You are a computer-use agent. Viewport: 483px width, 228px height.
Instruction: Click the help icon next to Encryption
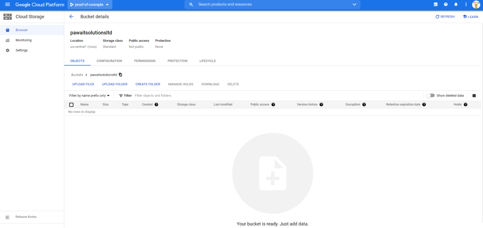tap(364, 104)
